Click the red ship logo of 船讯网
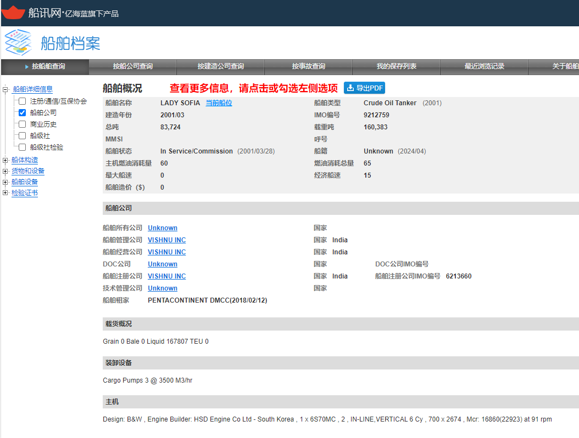The width and height of the screenshot is (579, 438). (13, 12)
